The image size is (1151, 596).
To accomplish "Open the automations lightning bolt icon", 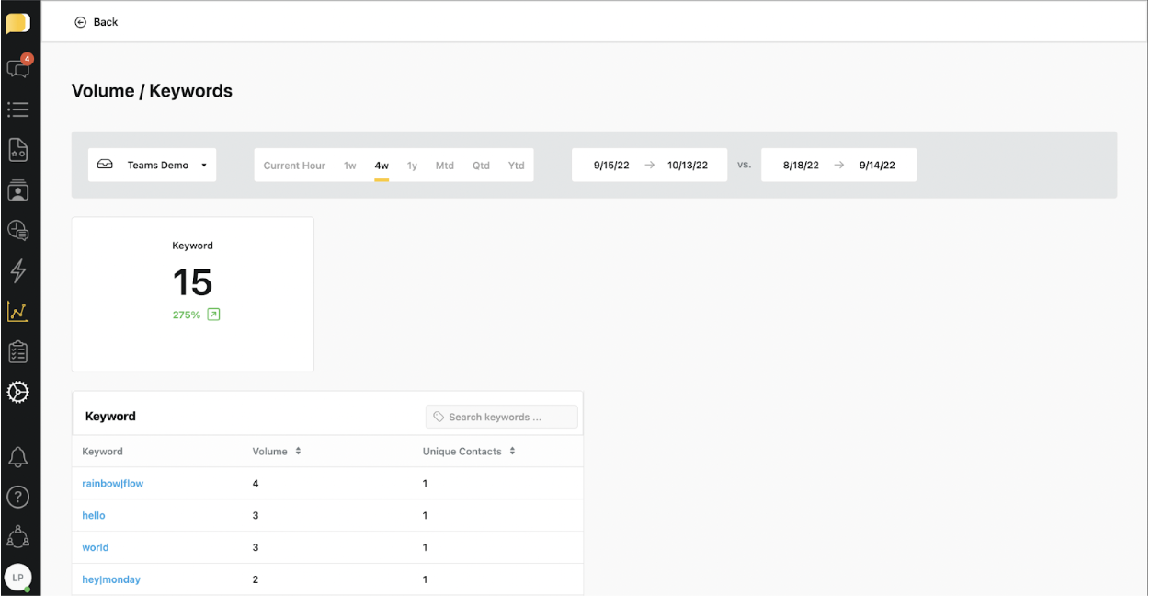I will click(18, 270).
